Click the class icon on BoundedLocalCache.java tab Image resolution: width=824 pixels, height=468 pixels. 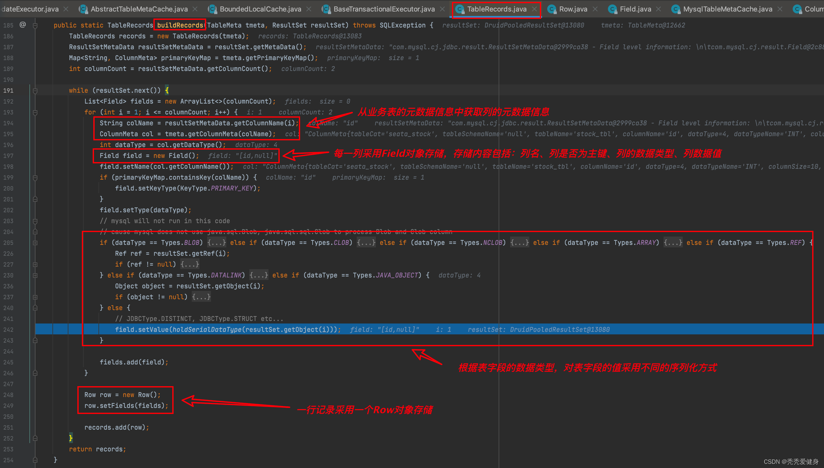coord(213,9)
